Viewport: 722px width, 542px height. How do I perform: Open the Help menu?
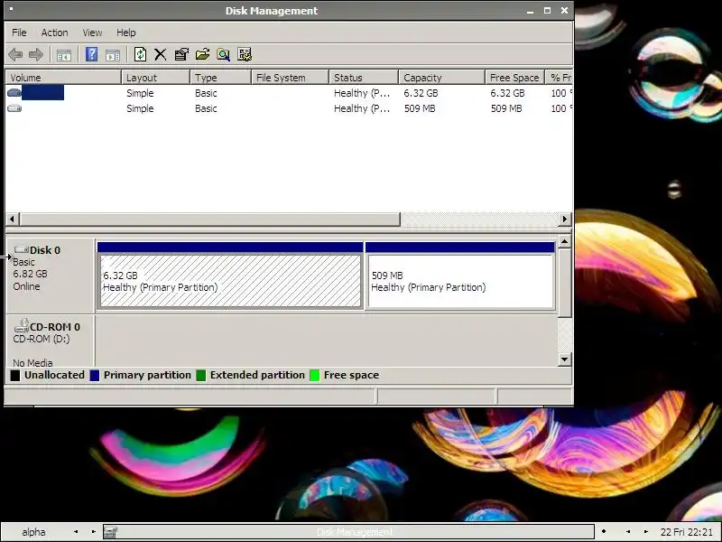coord(125,33)
